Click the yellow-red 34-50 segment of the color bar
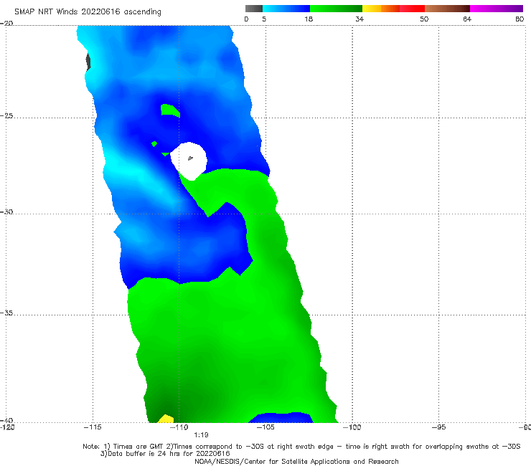Viewport: 531px width, 466px height. click(393, 9)
